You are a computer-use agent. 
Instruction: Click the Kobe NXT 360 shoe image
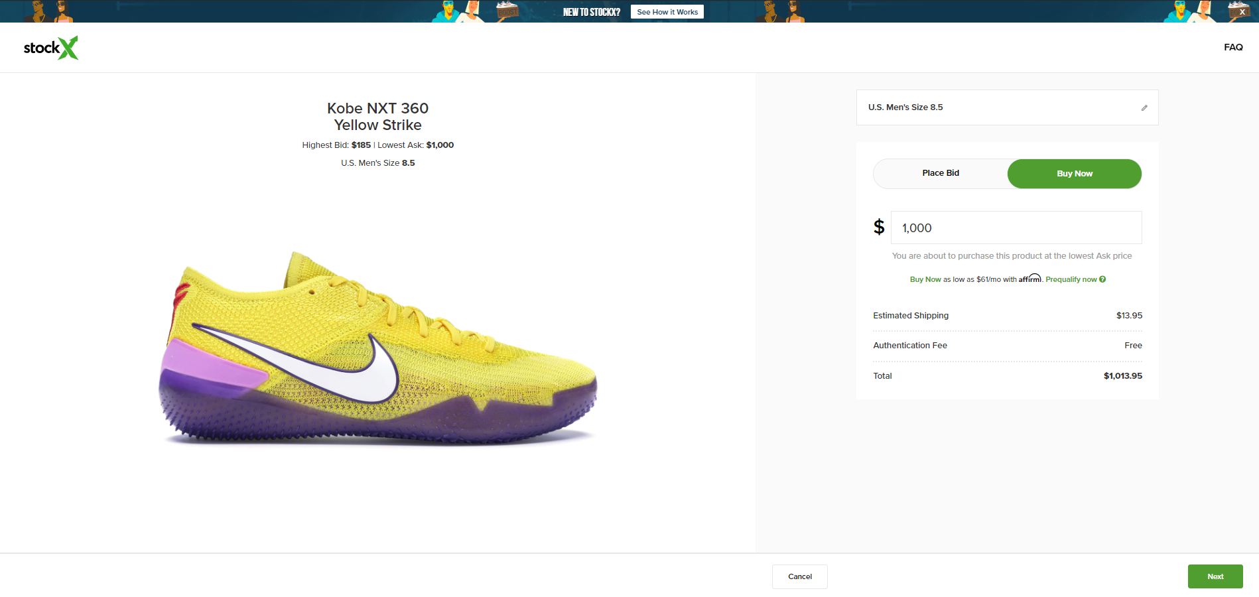[x=378, y=348]
